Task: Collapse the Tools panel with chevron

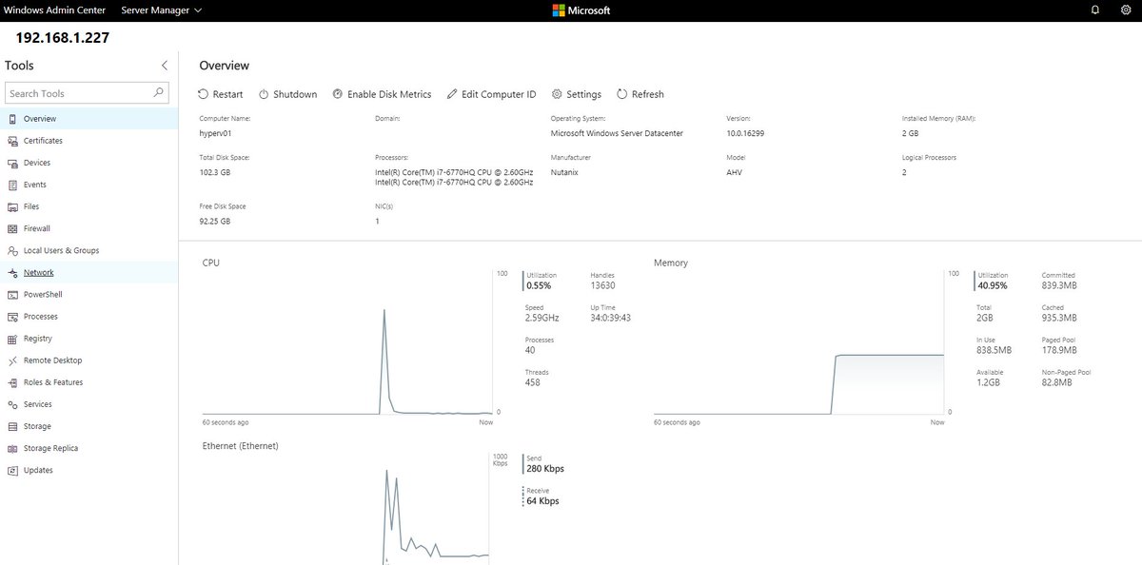Action: tap(164, 66)
